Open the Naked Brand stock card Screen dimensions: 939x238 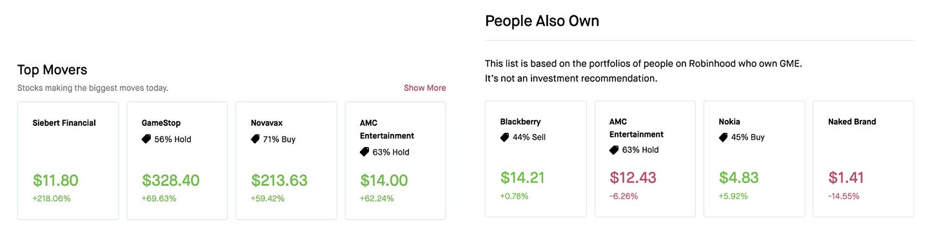tap(863, 159)
